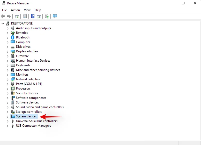Click the Properties toolbar icon
The image size is (201, 145).
(x=25, y=16)
